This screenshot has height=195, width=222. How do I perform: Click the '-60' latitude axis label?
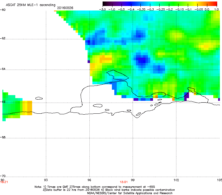(x=3, y=10)
